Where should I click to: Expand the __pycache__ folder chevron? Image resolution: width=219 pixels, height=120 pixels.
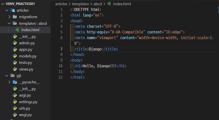[9, 82]
